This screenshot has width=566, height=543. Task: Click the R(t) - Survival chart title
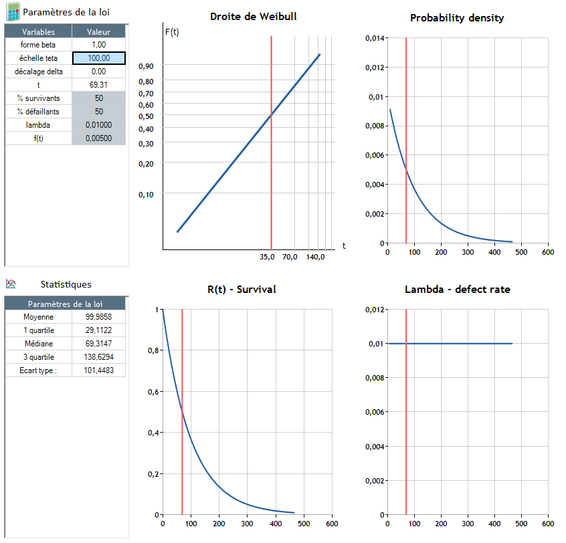(242, 290)
